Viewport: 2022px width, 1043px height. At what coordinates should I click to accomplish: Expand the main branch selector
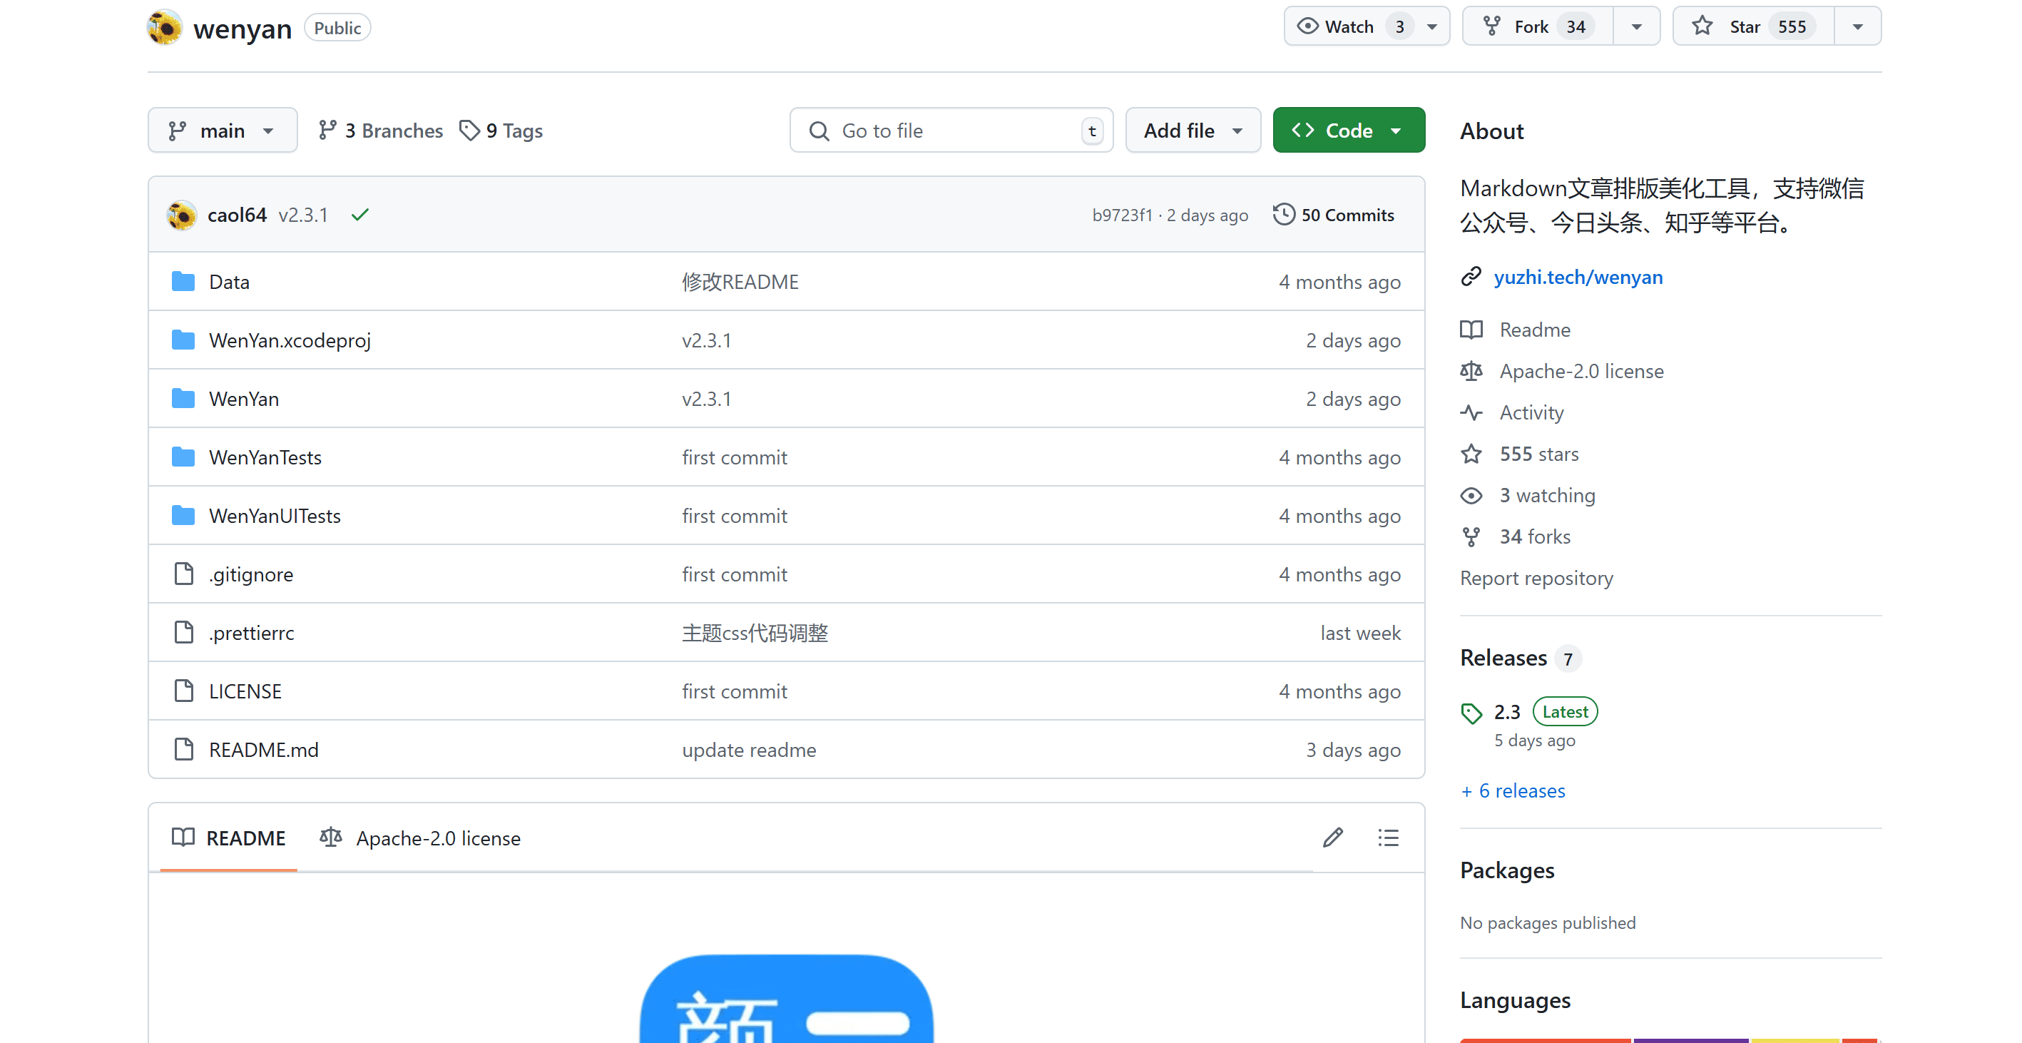pos(222,130)
